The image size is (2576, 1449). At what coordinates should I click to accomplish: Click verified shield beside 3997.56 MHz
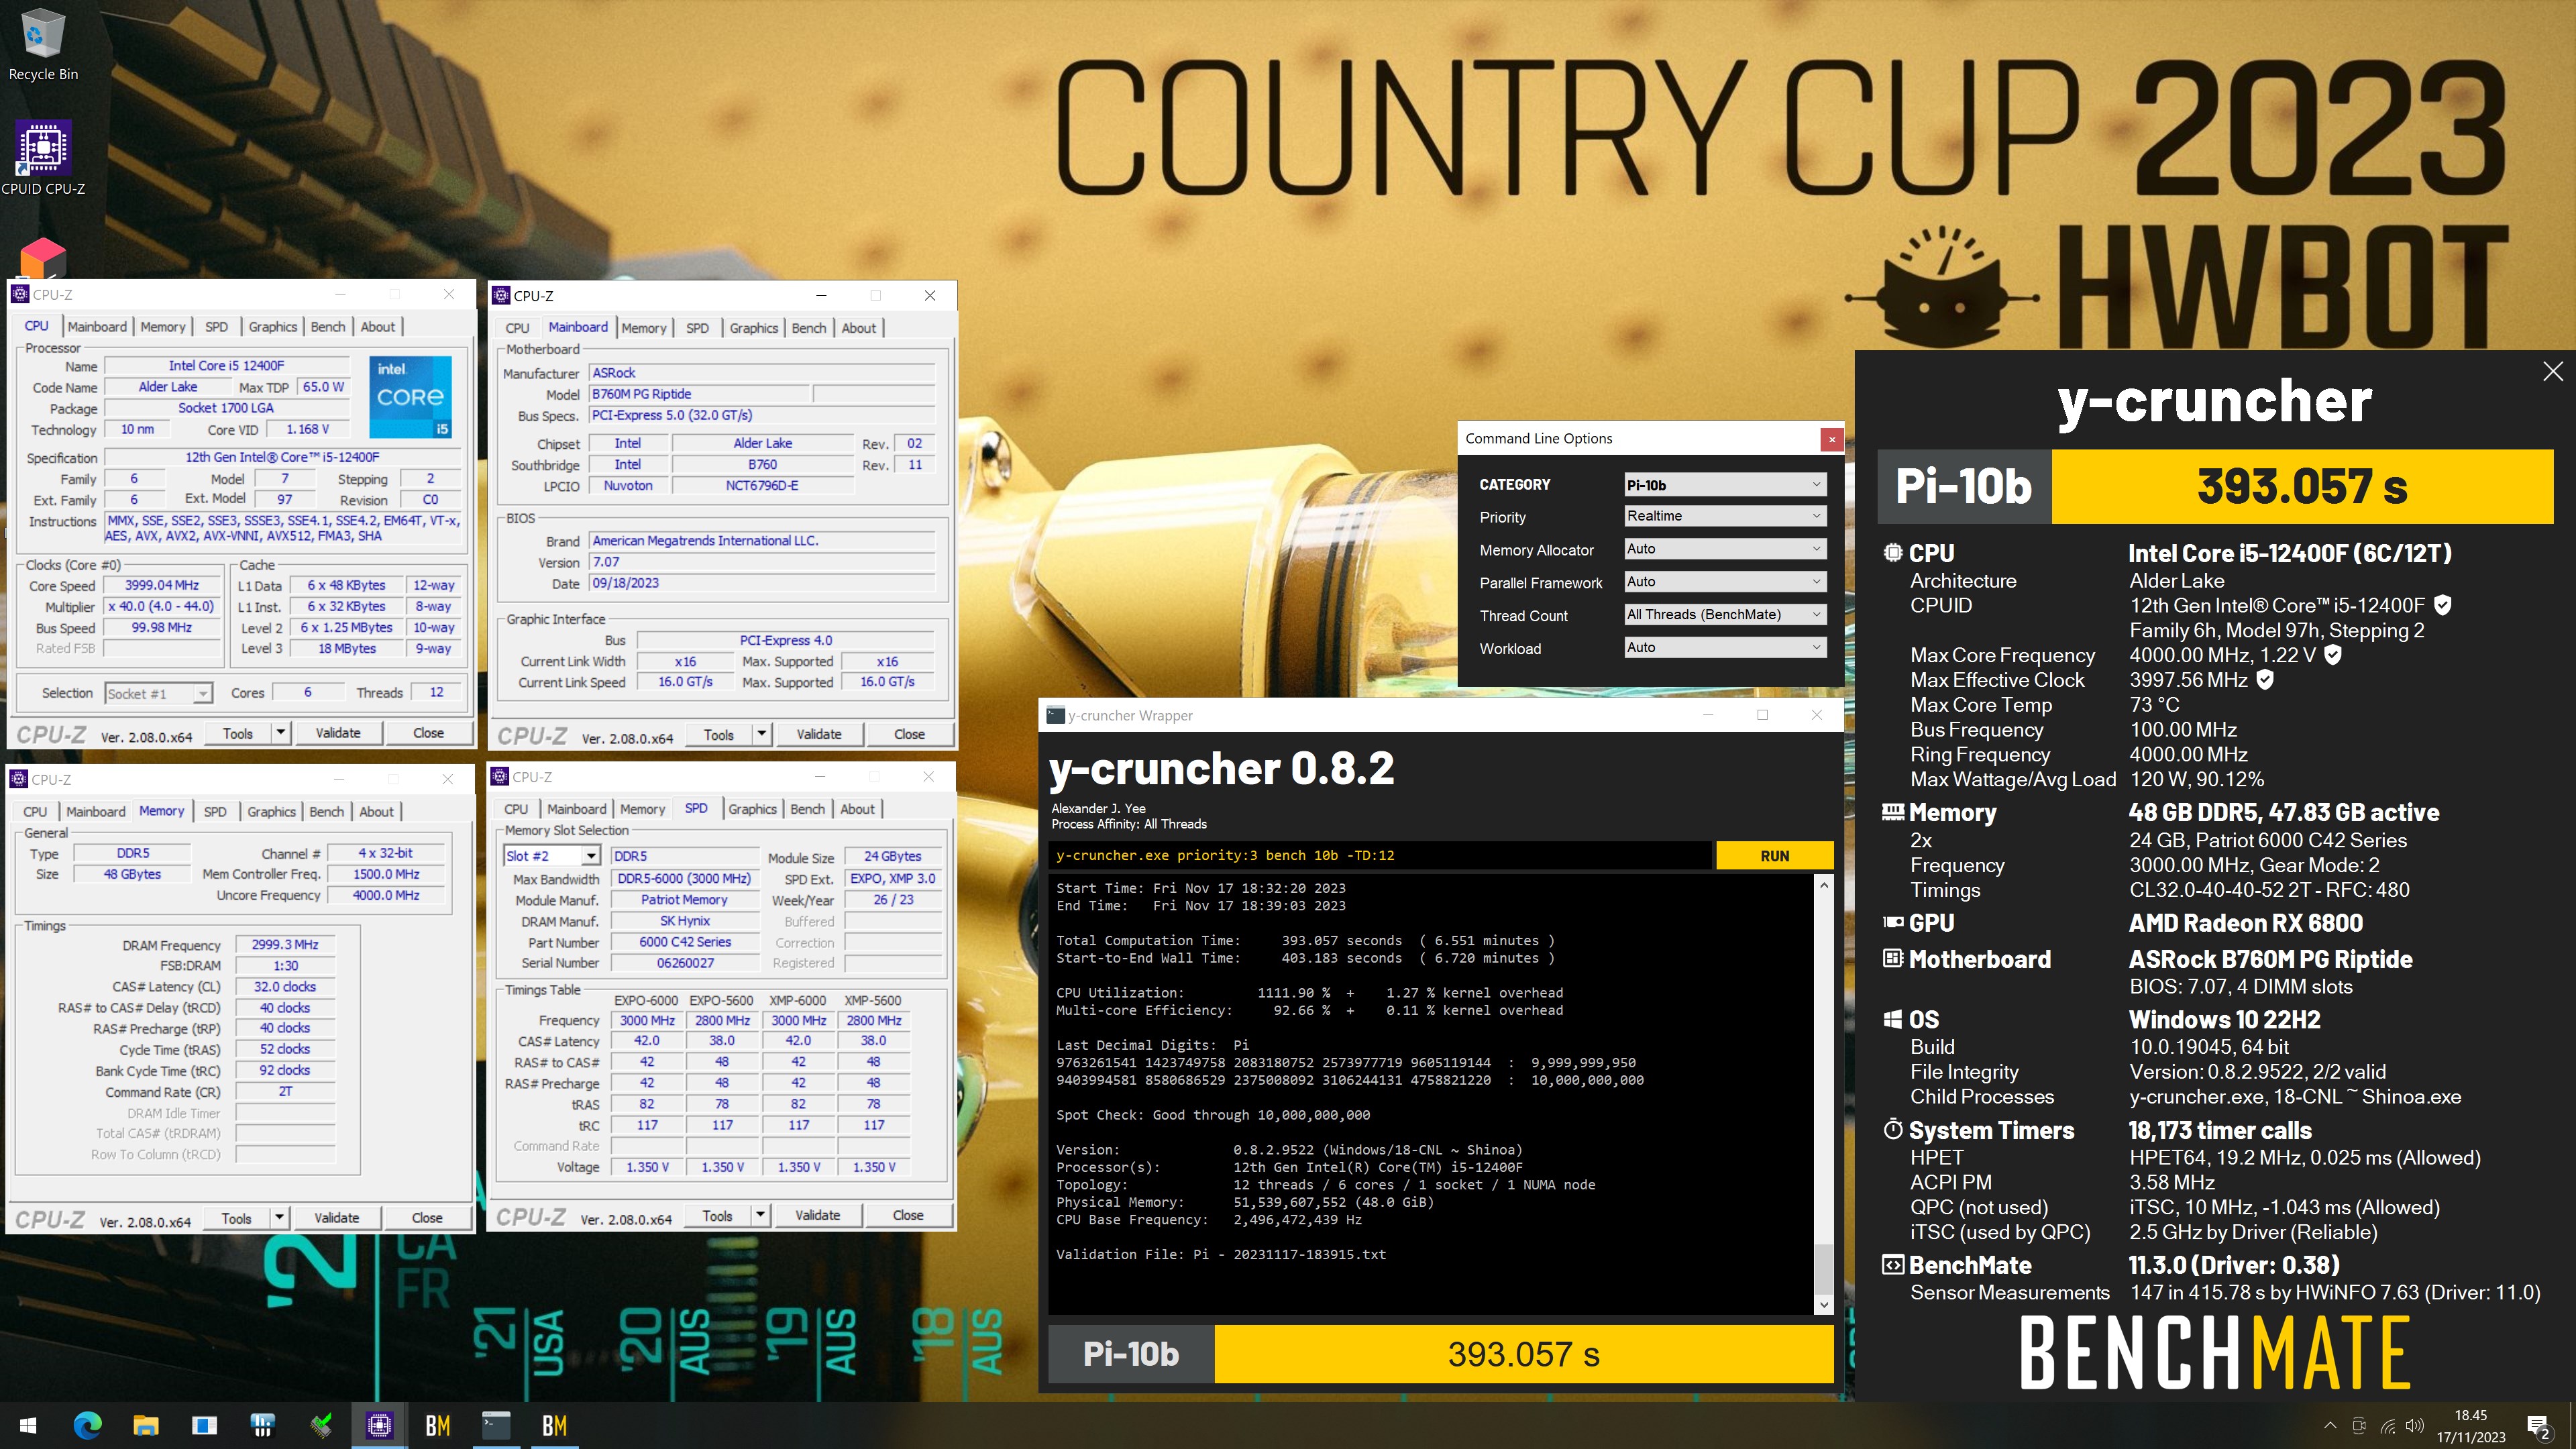point(2266,680)
